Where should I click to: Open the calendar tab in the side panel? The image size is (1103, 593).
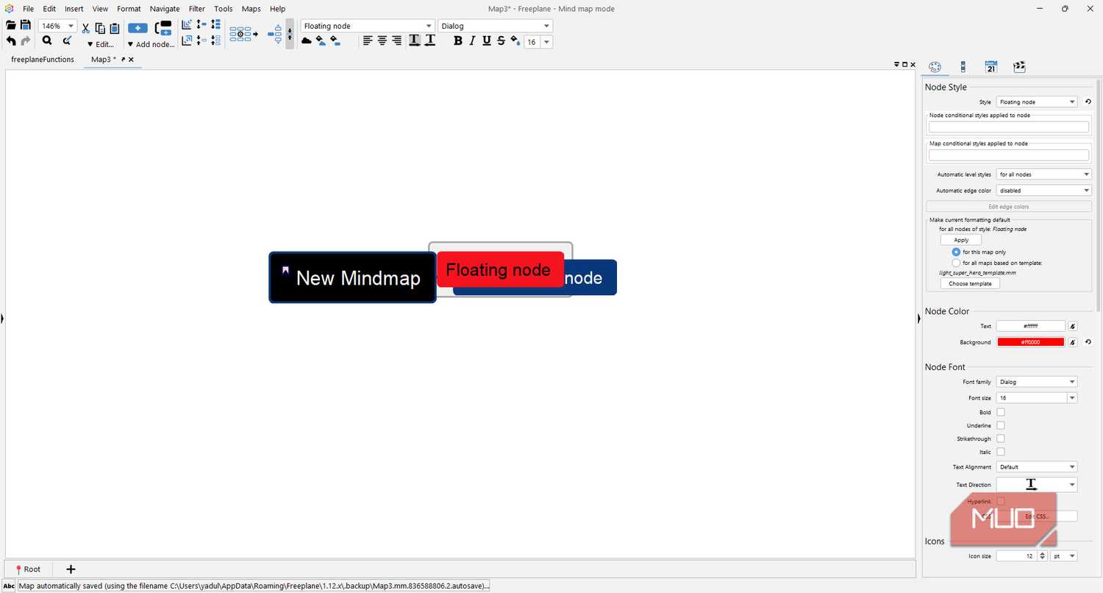pos(990,67)
